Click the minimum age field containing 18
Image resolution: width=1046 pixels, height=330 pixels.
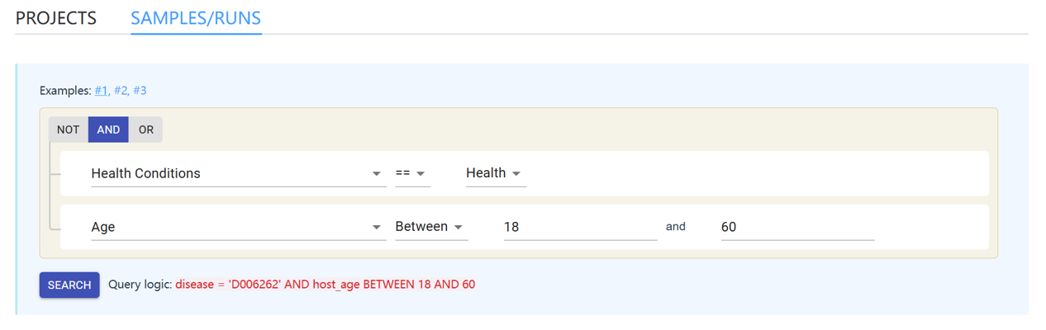coord(579,227)
